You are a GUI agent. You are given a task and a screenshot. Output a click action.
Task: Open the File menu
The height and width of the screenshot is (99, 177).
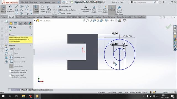[x=22, y=2]
